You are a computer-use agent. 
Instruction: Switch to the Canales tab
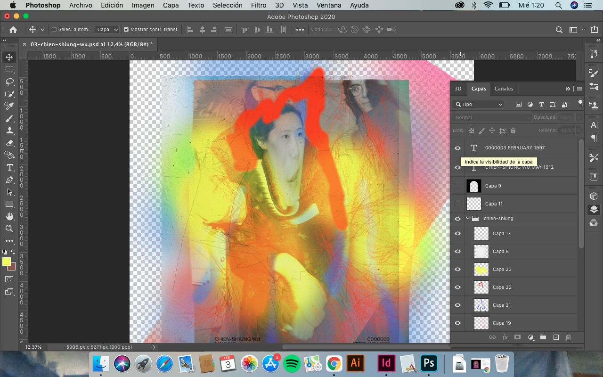[x=504, y=89]
